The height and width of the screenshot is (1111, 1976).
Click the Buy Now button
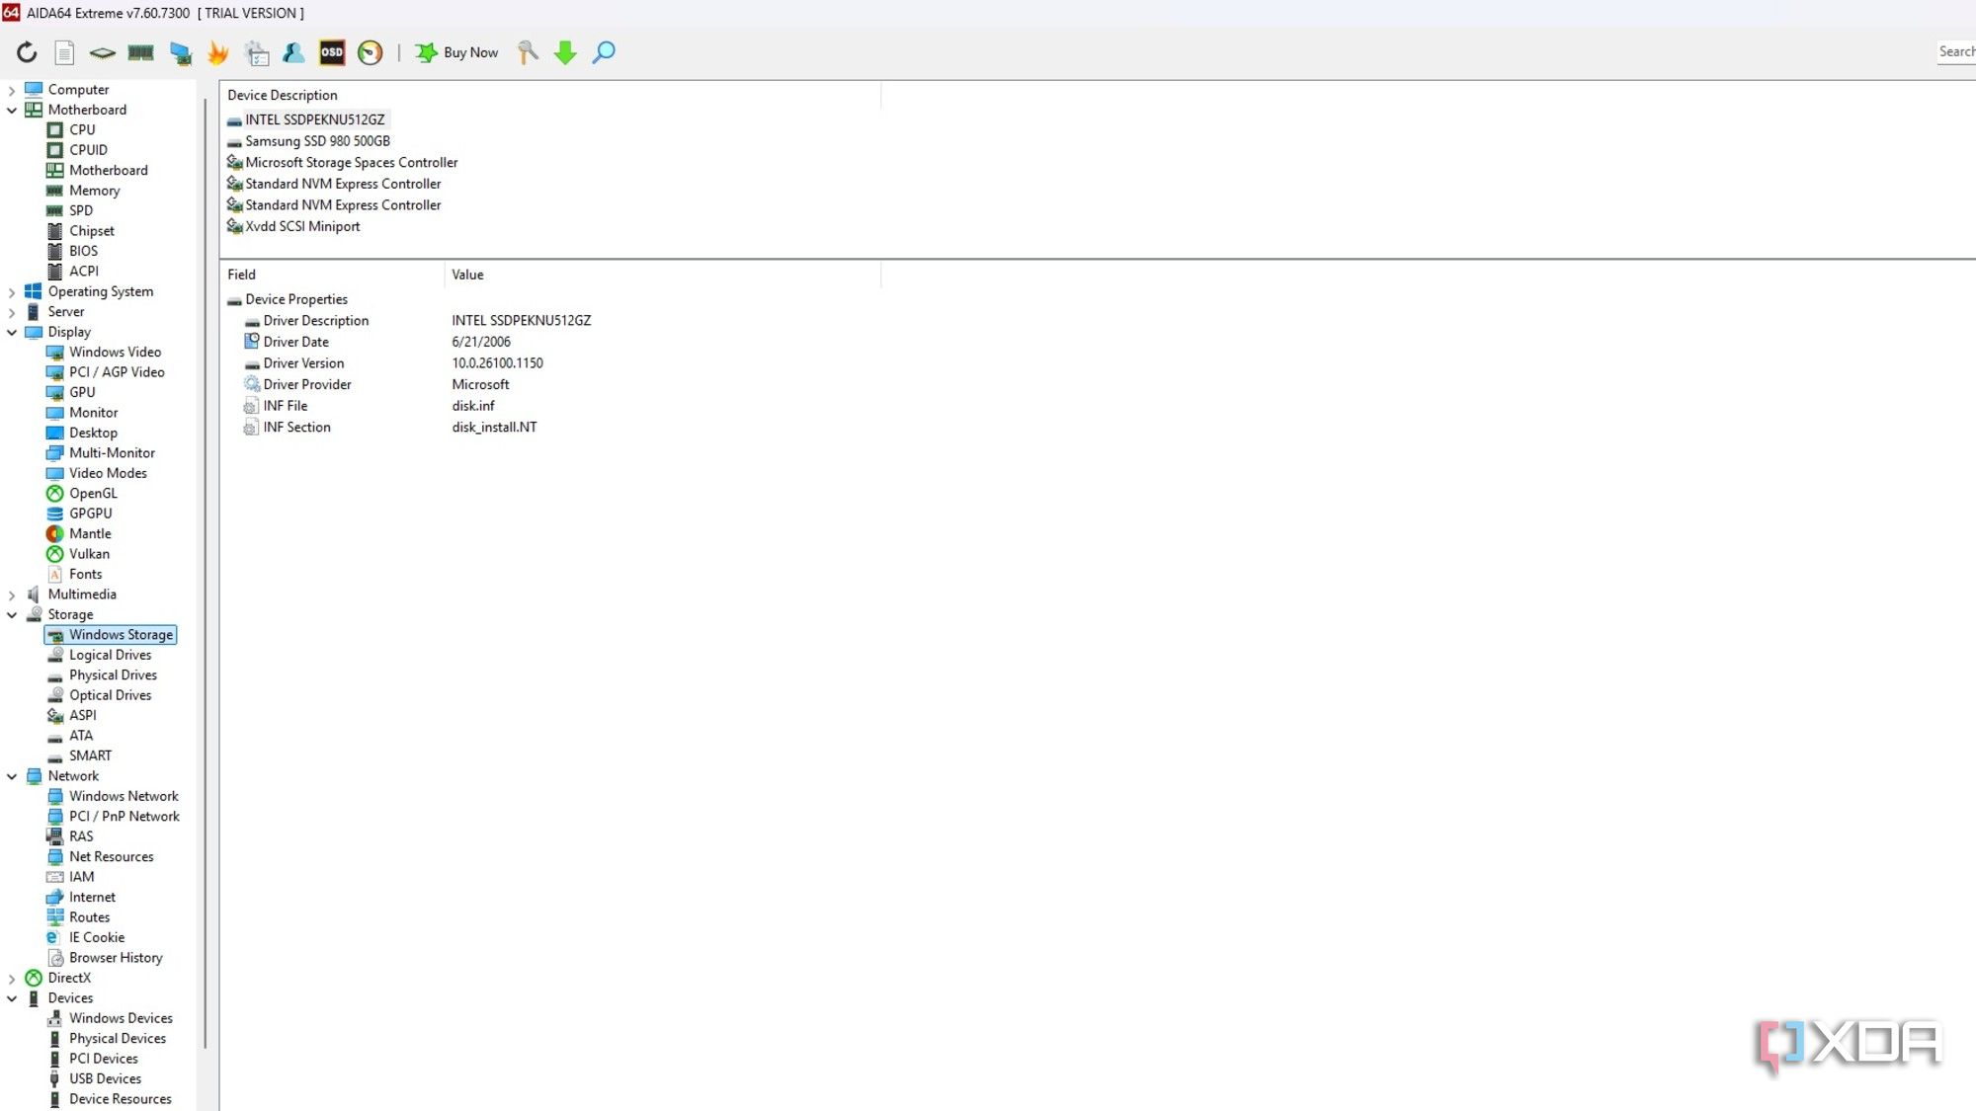456,52
